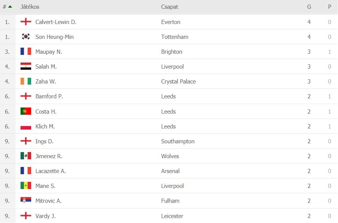The width and height of the screenshot is (338, 223).
Task: Open Vardy J. player page
Action: click(x=45, y=216)
